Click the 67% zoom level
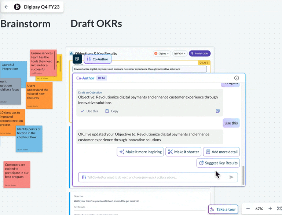 259,209
